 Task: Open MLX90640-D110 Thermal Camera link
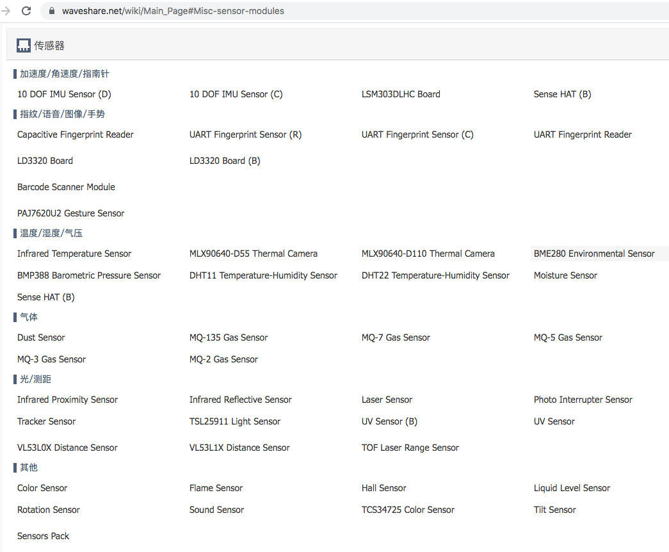coord(428,254)
